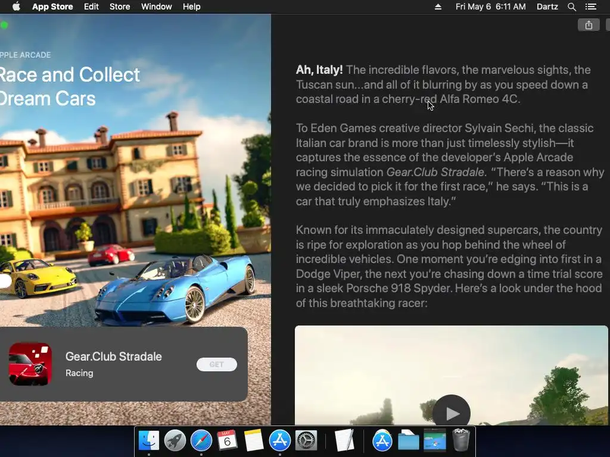
Task: Open the App Store menu
Action: click(x=52, y=7)
